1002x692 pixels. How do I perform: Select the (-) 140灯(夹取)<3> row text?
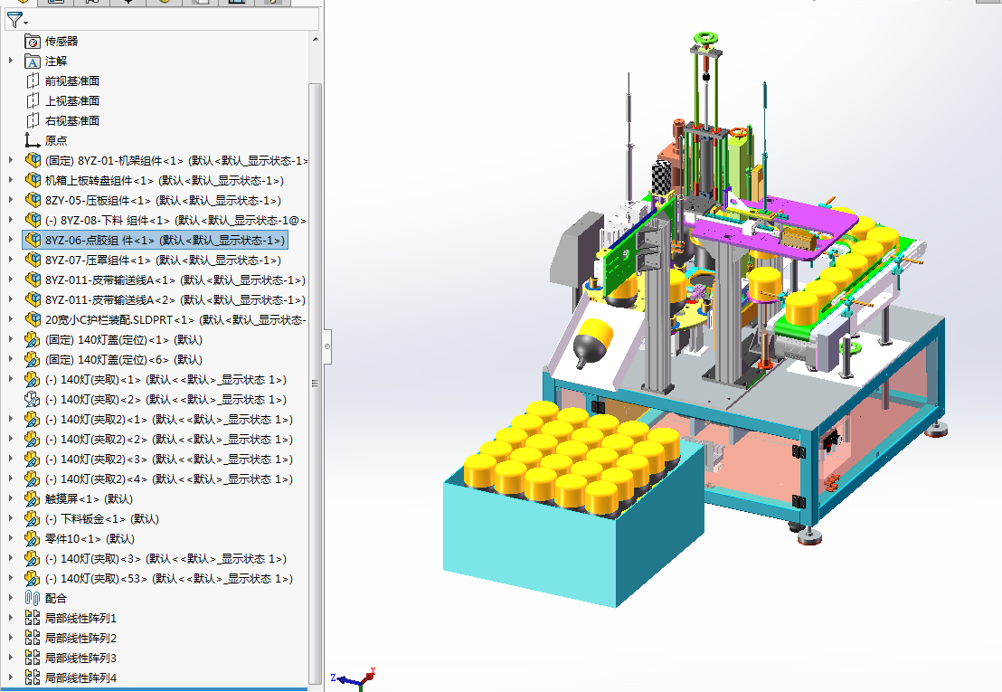point(165,558)
